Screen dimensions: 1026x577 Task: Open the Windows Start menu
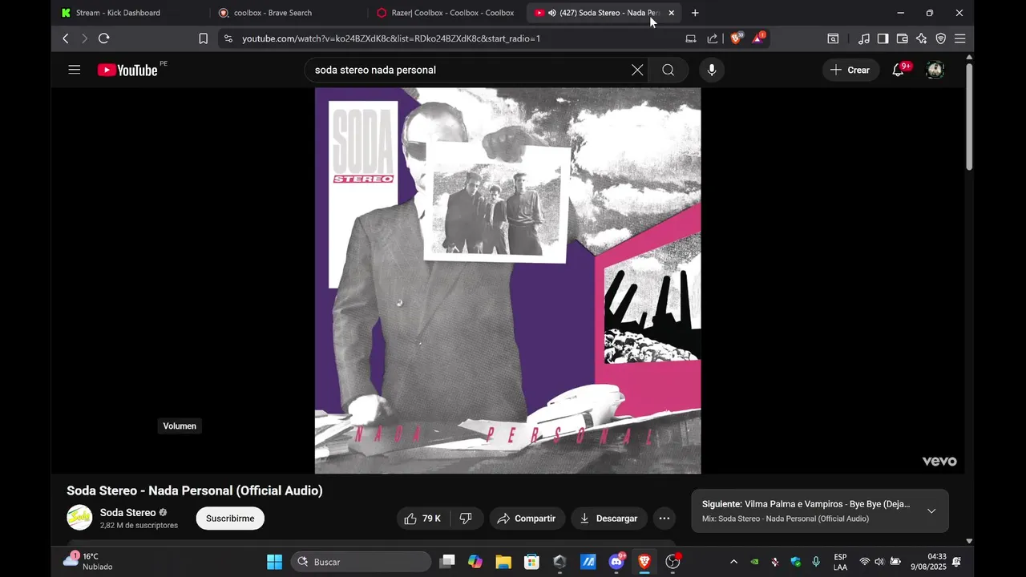274,562
